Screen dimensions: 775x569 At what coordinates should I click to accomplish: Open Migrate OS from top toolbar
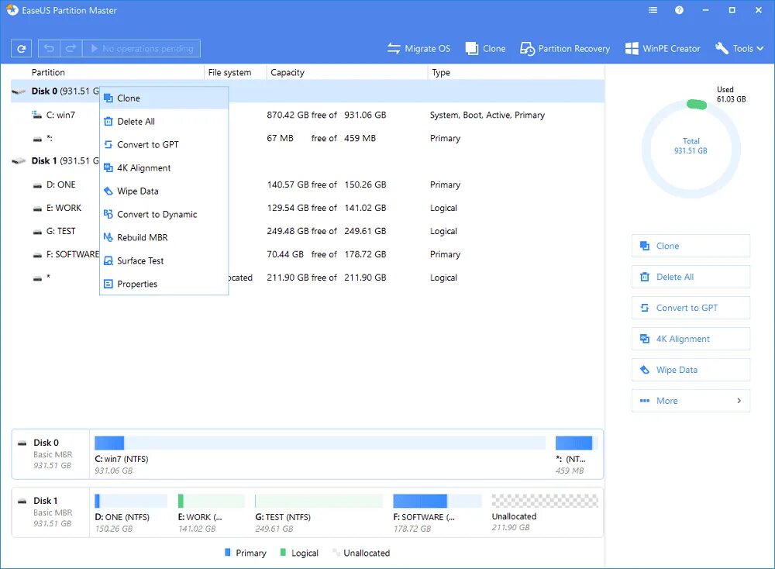coord(418,48)
